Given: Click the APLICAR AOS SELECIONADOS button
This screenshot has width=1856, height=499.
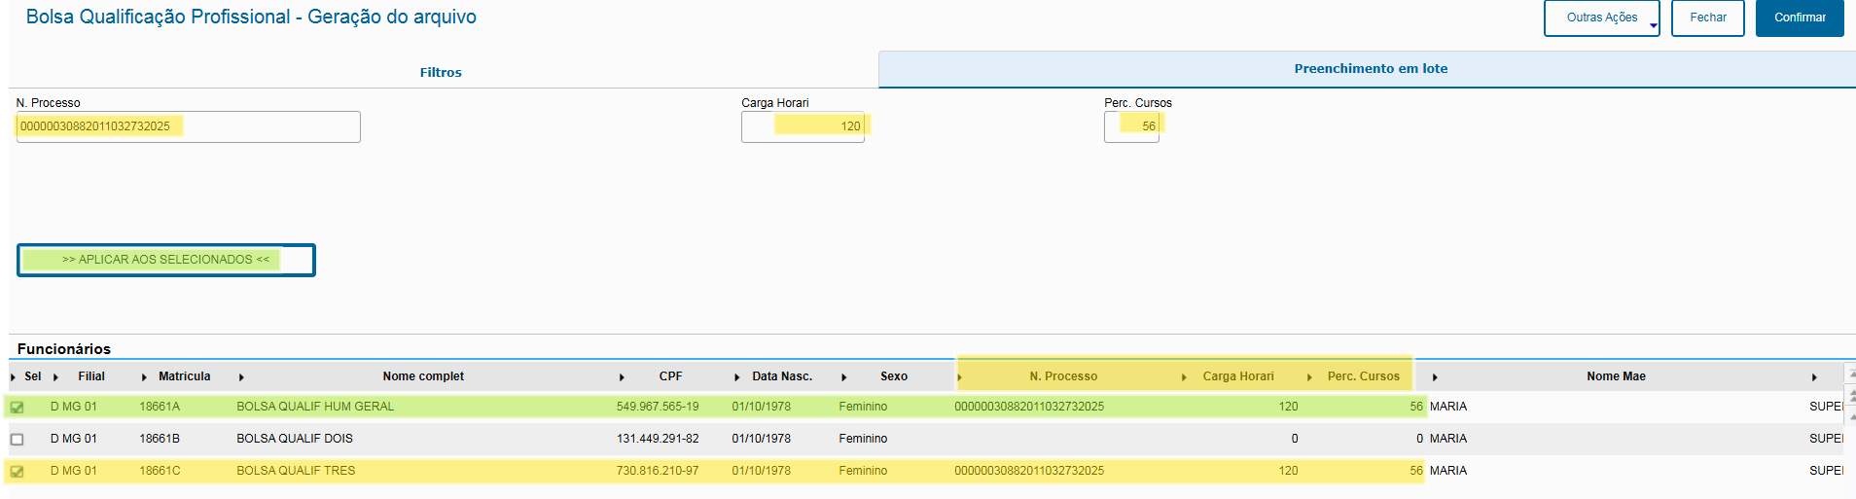Looking at the screenshot, I should 166,260.
